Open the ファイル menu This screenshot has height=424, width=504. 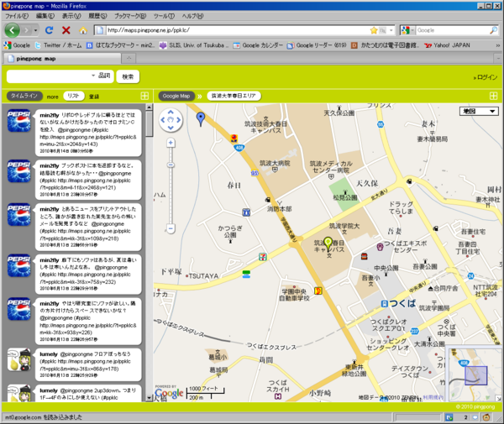pos(17,16)
